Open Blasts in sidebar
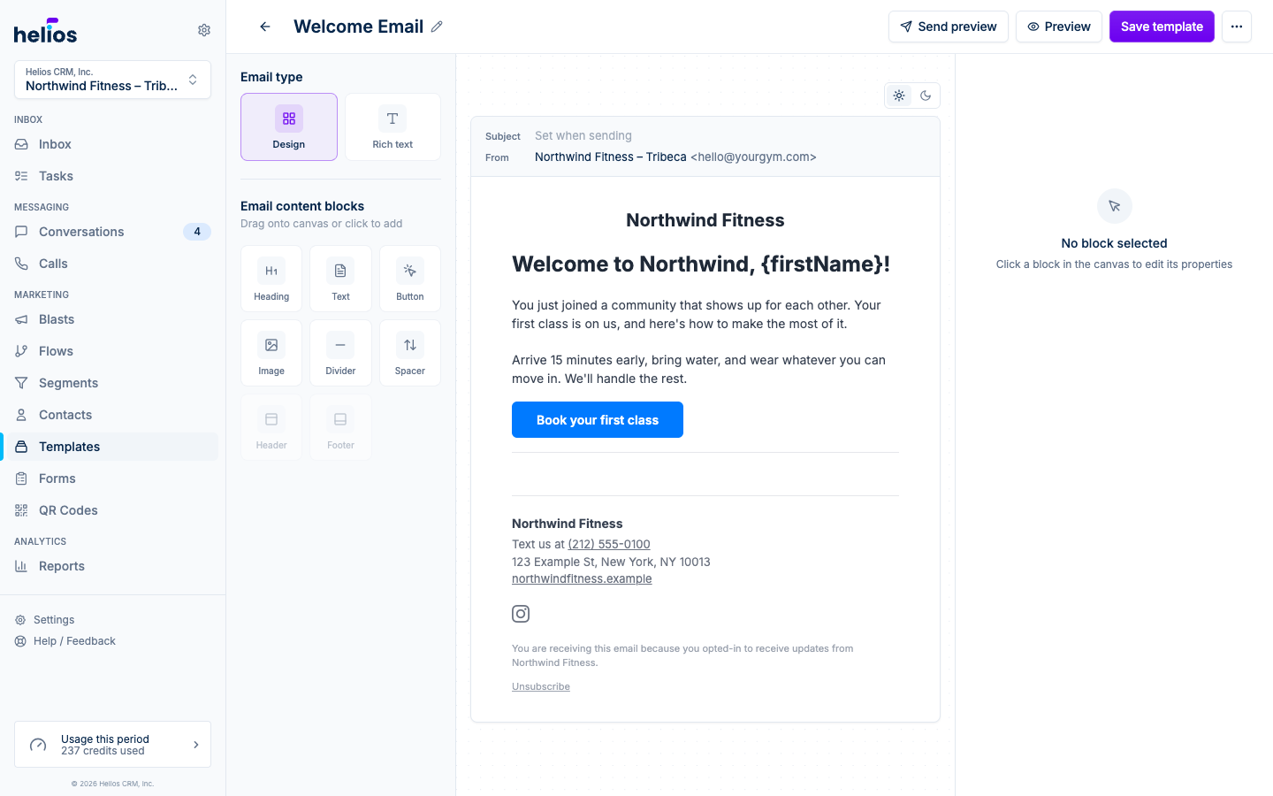 coord(111,319)
